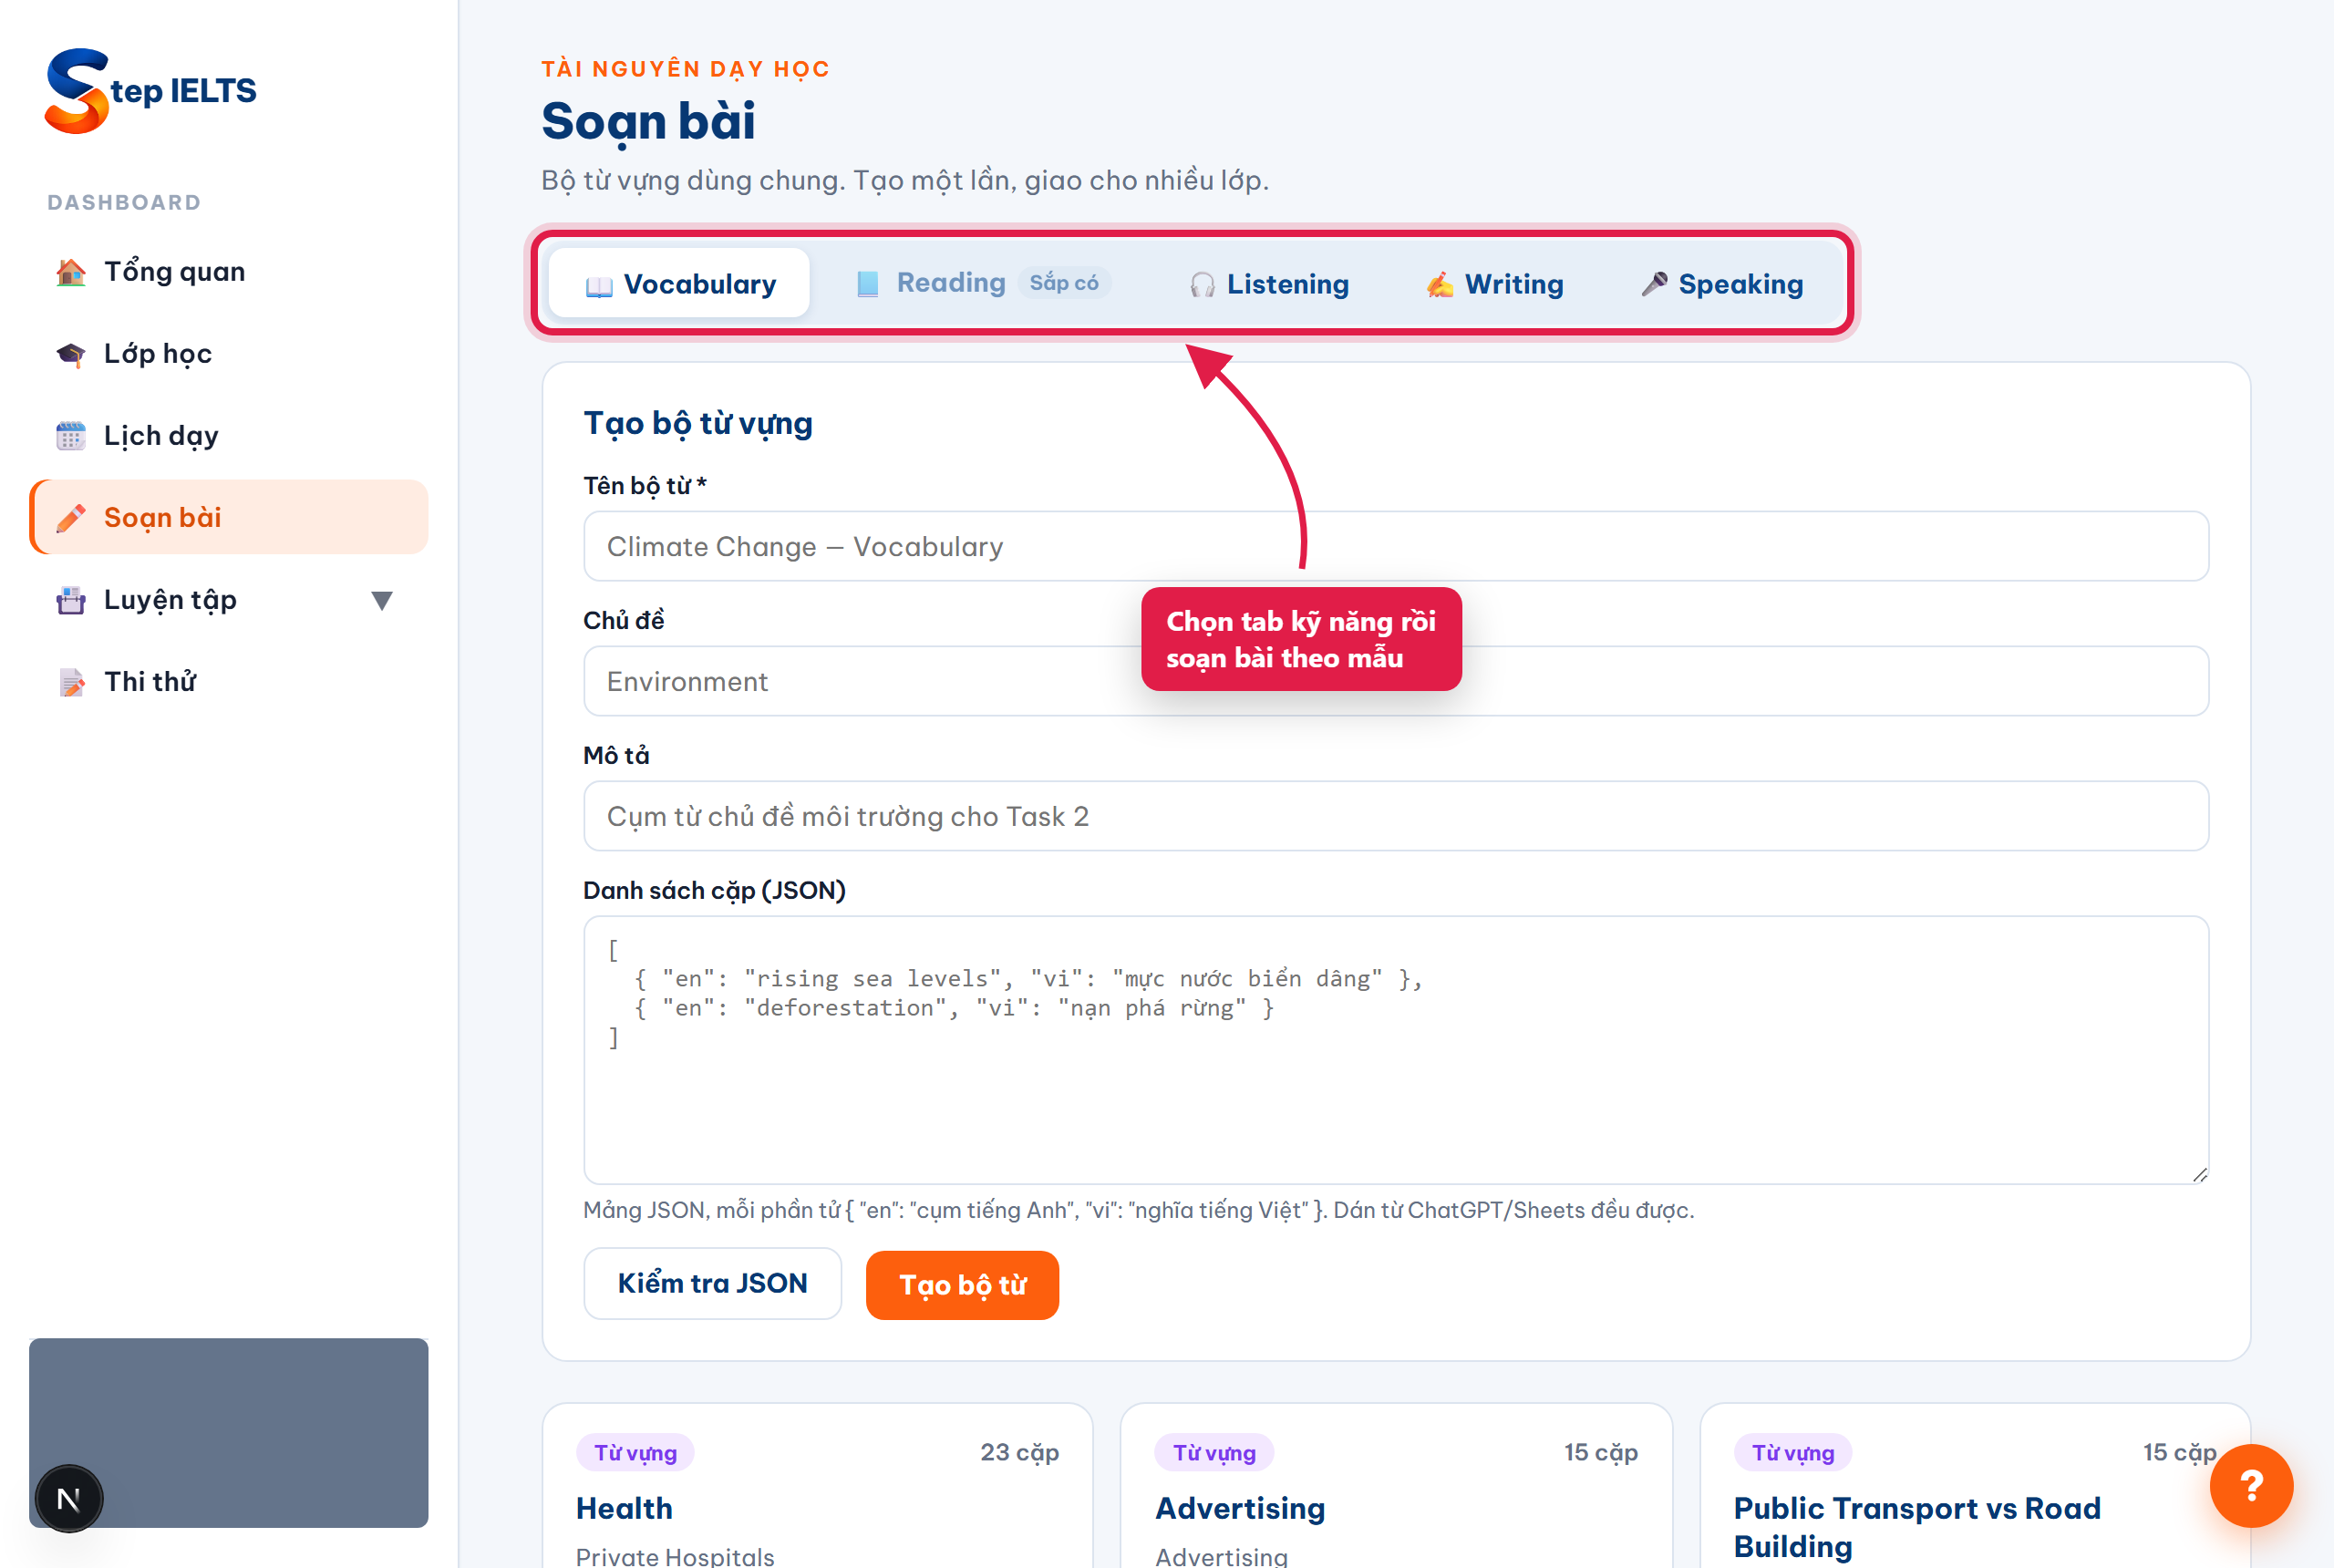Click the writing hand icon on Writing tab
This screenshot has height=1568, width=2334.
point(1440,285)
